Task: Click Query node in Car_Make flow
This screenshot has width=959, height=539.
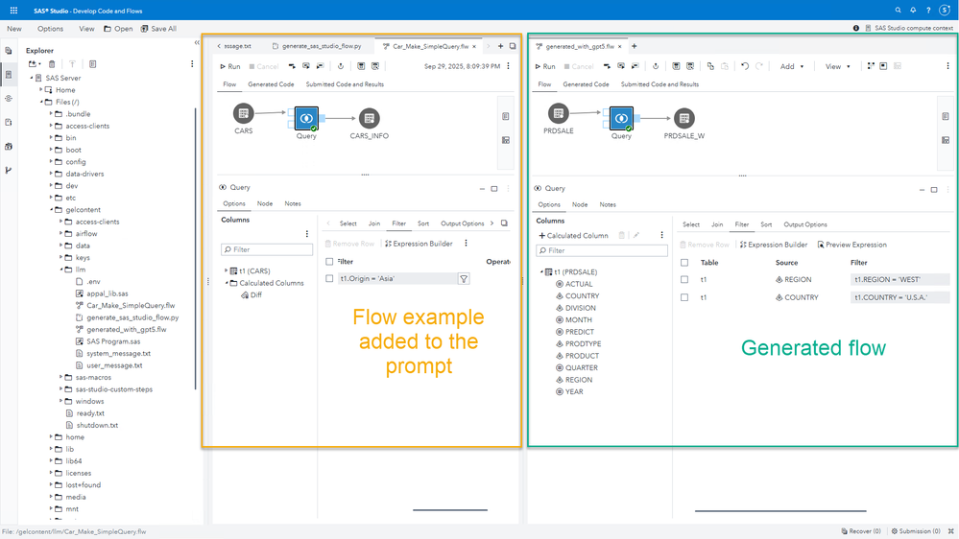Action: click(x=306, y=118)
